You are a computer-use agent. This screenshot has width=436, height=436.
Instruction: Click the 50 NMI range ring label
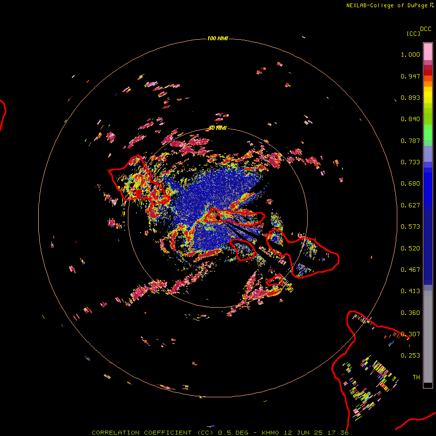(218, 128)
